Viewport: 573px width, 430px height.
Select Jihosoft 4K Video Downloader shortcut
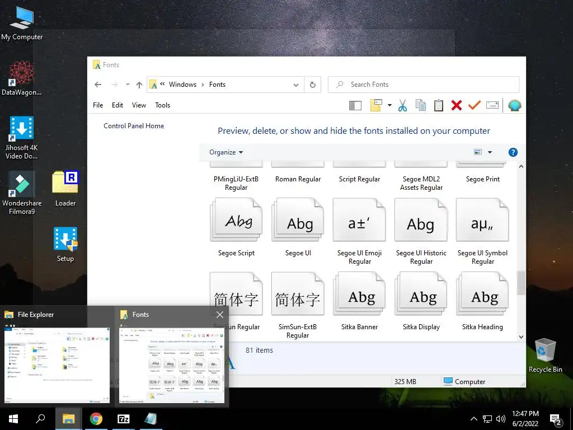(22, 138)
